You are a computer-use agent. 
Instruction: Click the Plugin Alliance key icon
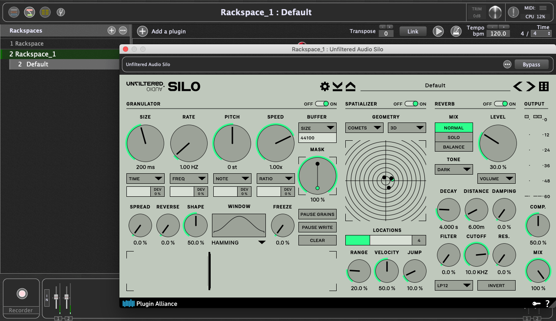click(536, 304)
